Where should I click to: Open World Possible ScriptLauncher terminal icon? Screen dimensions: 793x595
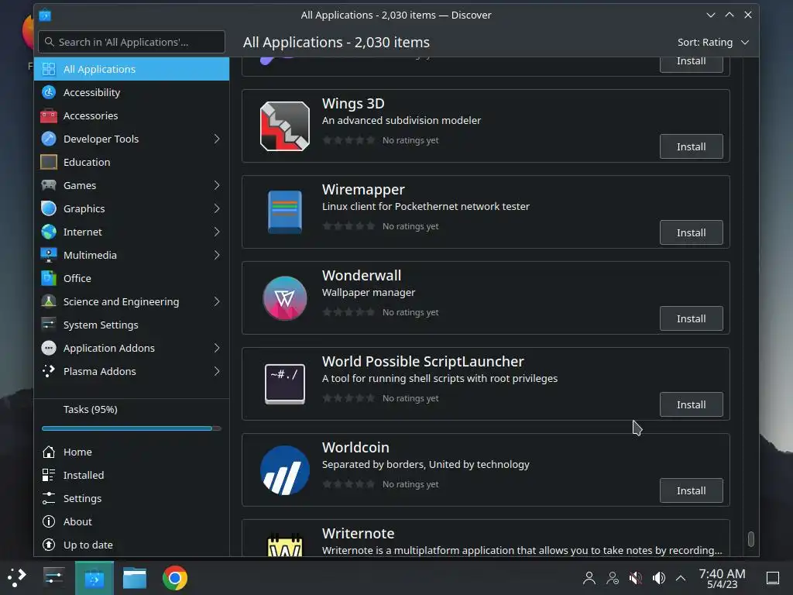[285, 384]
